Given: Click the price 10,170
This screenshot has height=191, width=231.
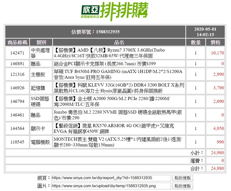Looking at the screenshot, I should 217,53.
